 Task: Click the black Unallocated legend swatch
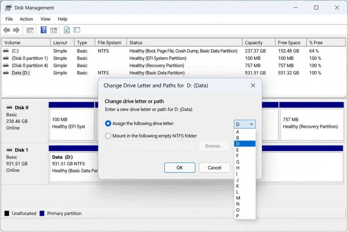[7, 213]
